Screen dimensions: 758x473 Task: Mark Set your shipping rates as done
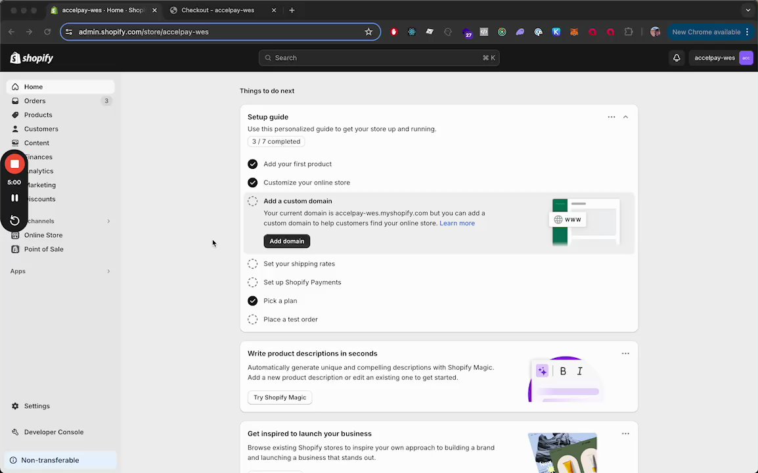[252, 264]
